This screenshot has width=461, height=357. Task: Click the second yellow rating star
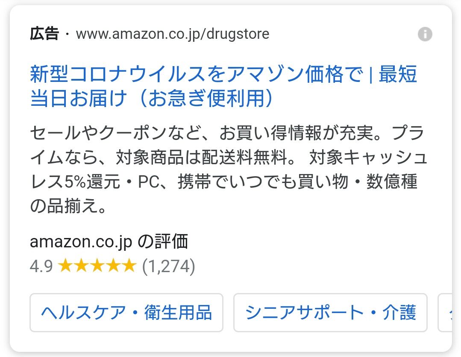point(81,266)
